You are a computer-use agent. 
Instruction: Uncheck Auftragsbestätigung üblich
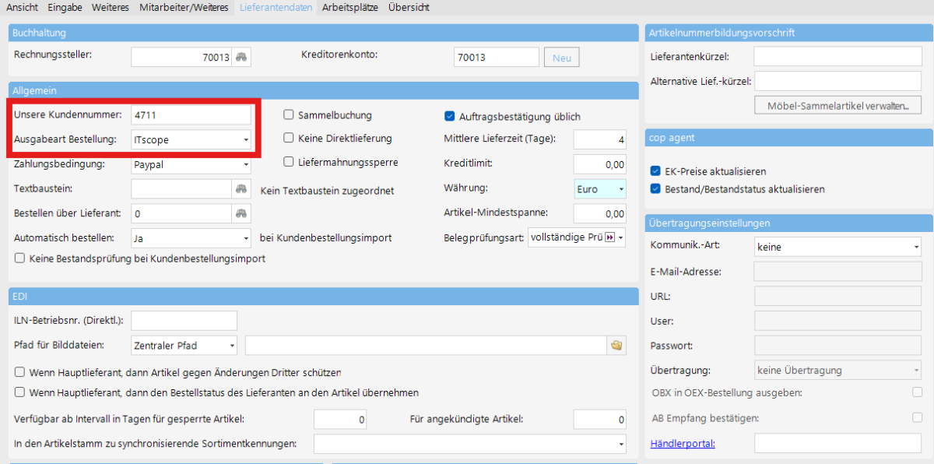tap(449, 117)
